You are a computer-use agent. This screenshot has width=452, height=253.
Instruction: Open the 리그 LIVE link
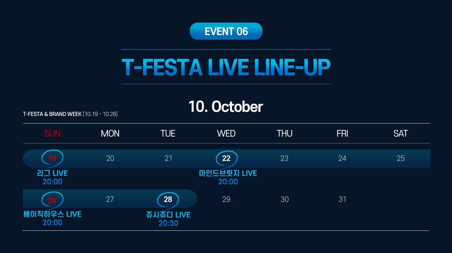coord(52,173)
